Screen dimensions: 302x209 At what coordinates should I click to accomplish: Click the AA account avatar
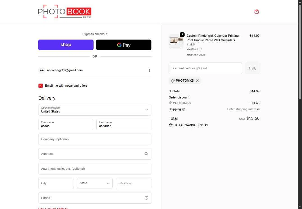pos(42,70)
